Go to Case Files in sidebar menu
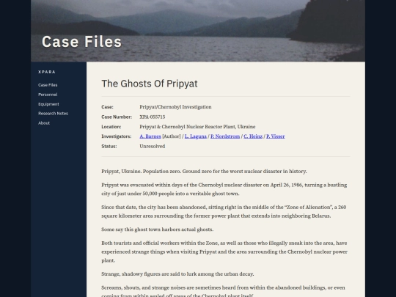Screen dimensions: 396x297 pos(48,85)
